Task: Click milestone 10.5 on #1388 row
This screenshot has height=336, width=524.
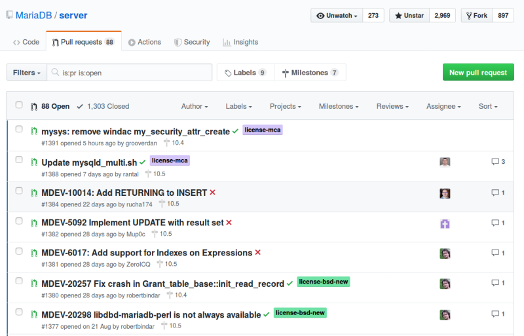Action: [155, 174]
